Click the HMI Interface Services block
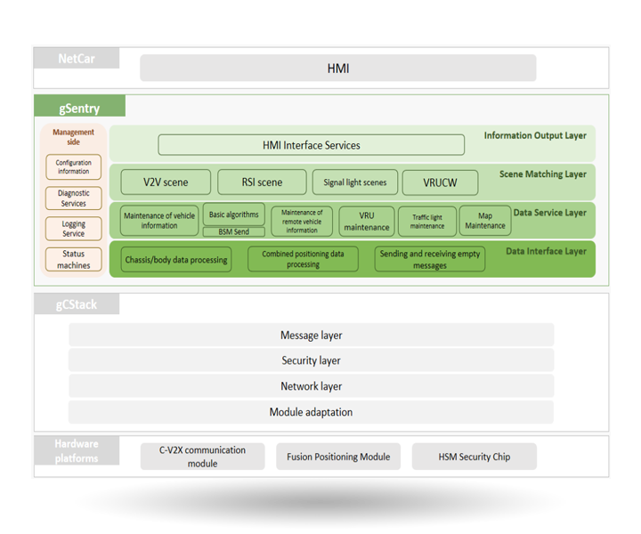The height and width of the screenshot is (534, 641). (x=311, y=145)
